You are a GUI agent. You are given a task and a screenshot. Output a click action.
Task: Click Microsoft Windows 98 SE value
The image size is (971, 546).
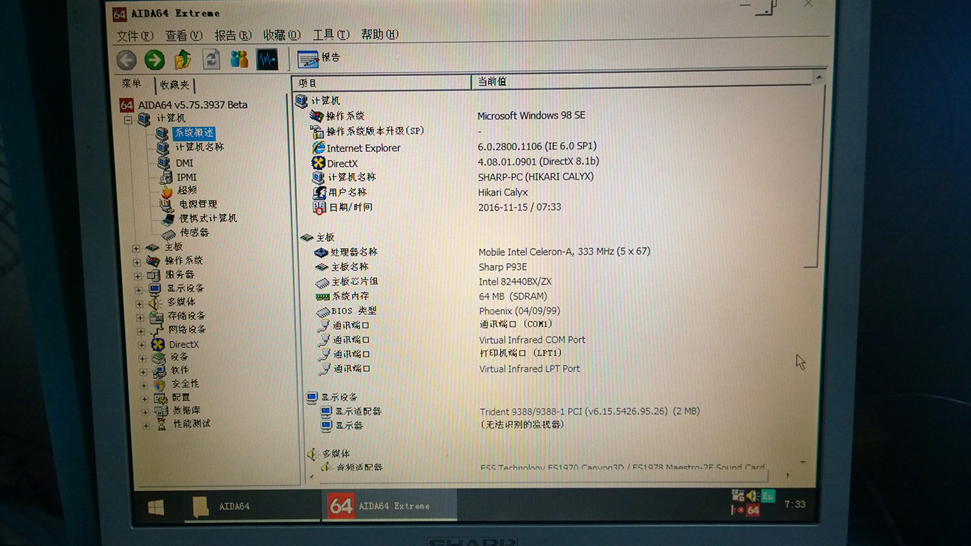pyautogui.click(x=531, y=115)
